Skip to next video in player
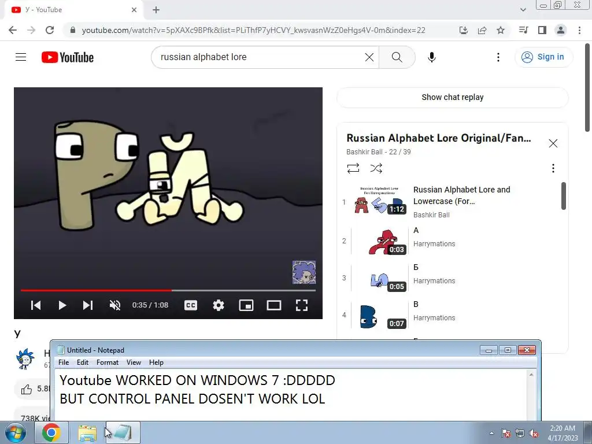The height and width of the screenshot is (444, 592). pos(88,305)
